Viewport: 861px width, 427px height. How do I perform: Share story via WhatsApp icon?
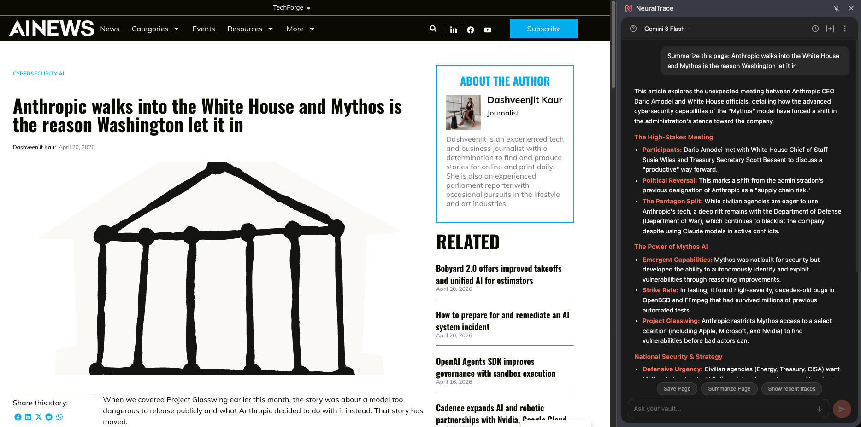(x=59, y=417)
